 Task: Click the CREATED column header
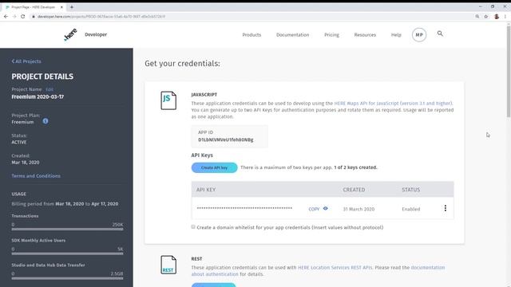354,190
